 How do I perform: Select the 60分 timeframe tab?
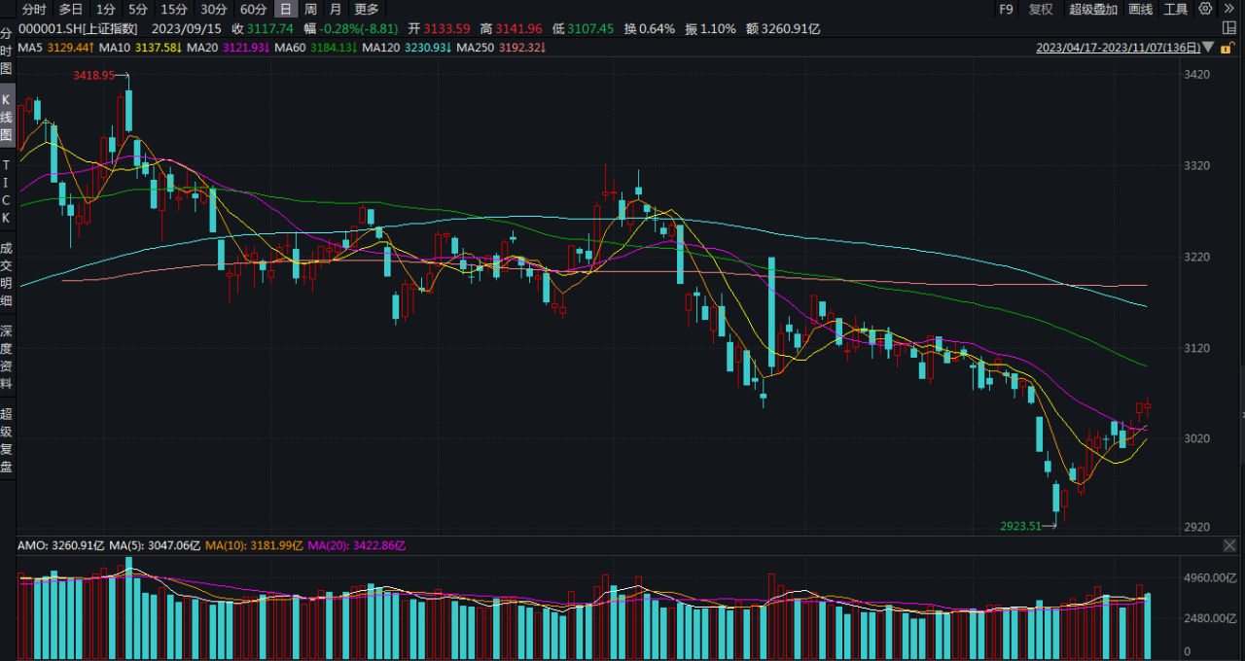[x=253, y=9]
